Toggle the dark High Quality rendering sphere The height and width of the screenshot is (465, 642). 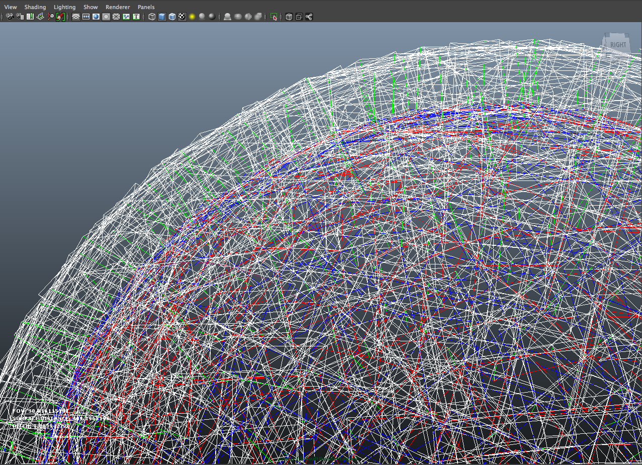[212, 17]
